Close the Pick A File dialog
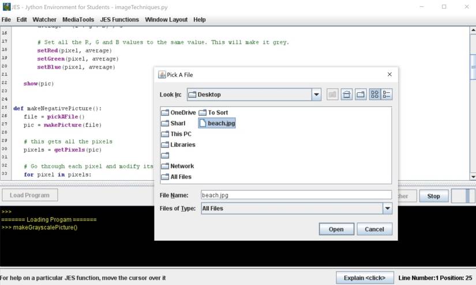 389,74
